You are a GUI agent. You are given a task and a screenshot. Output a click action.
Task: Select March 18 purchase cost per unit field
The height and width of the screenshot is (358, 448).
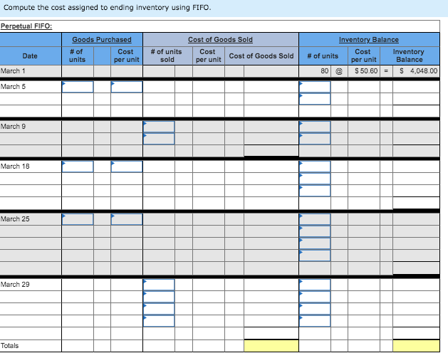point(127,167)
